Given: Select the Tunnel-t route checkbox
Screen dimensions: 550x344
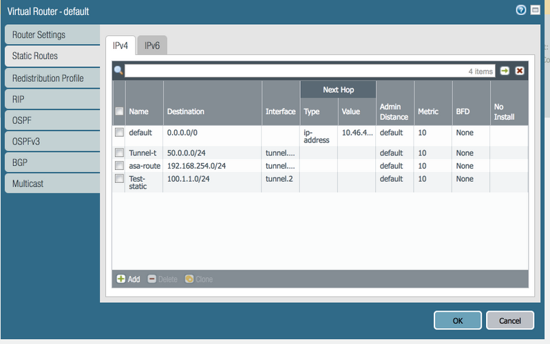Looking at the screenshot, I should [x=120, y=153].
